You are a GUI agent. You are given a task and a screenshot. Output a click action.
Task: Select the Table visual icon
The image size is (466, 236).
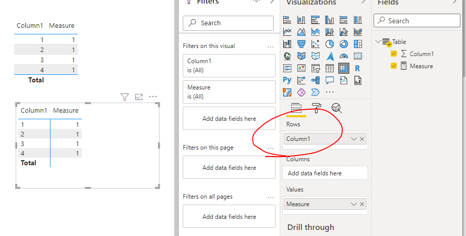click(x=330, y=68)
